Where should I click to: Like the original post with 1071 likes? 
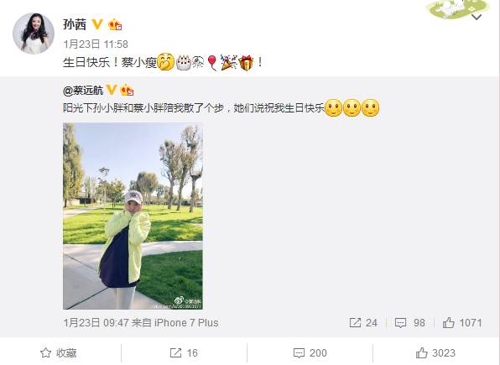click(462, 323)
